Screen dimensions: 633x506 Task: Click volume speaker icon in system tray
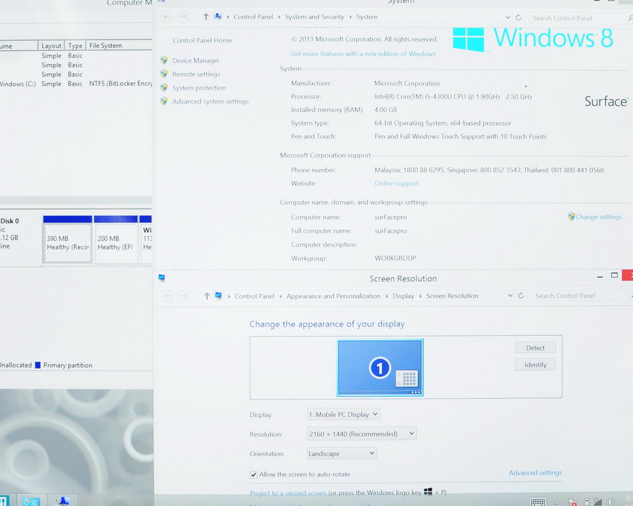coord(611,502)
